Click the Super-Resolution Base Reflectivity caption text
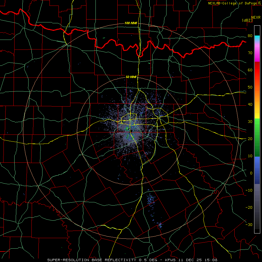This screenshot has width=262, height=262. [x=92, y=260]
